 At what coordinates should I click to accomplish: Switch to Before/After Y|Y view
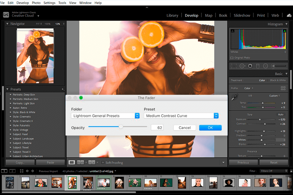coord(92,162)
